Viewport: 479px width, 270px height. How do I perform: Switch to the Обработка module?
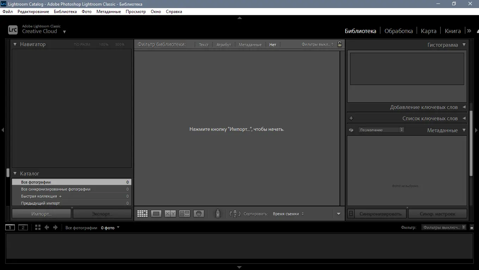[x=399, y=31]
